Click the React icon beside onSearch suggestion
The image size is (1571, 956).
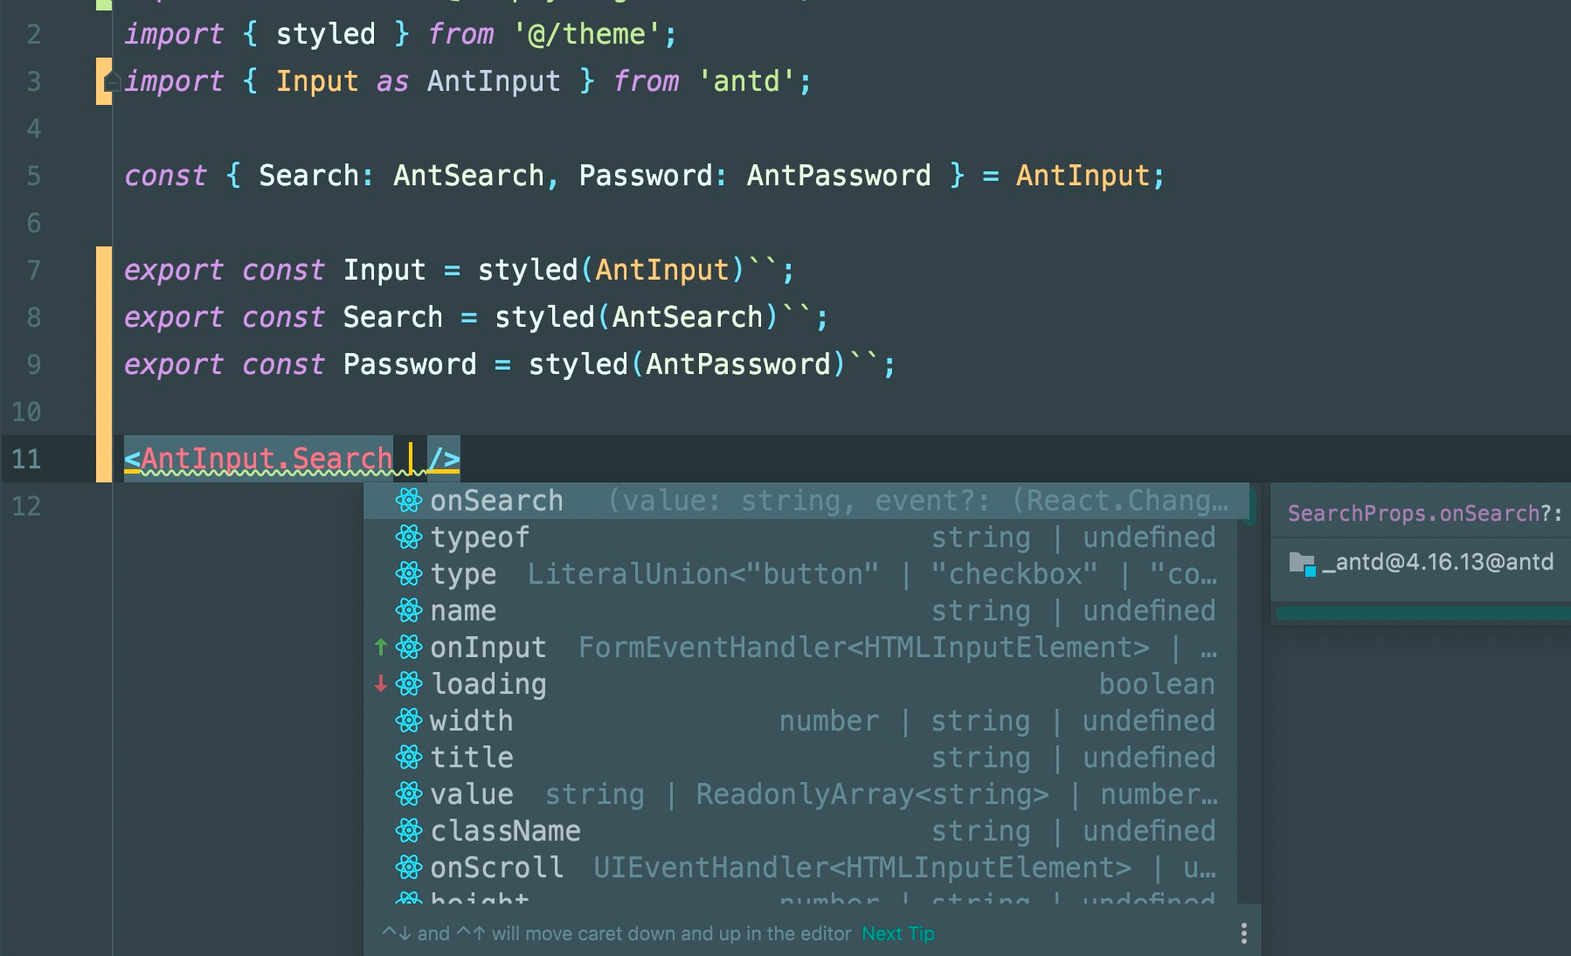pos(407,500)
